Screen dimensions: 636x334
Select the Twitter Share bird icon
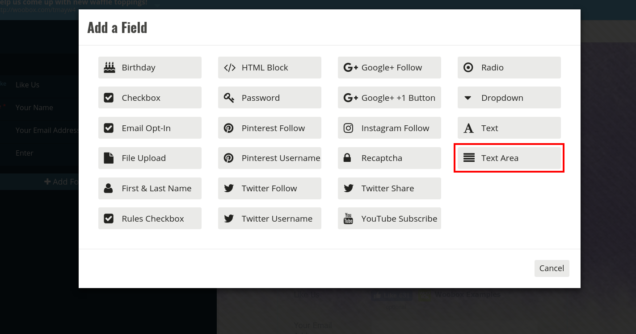pos(349,188)
